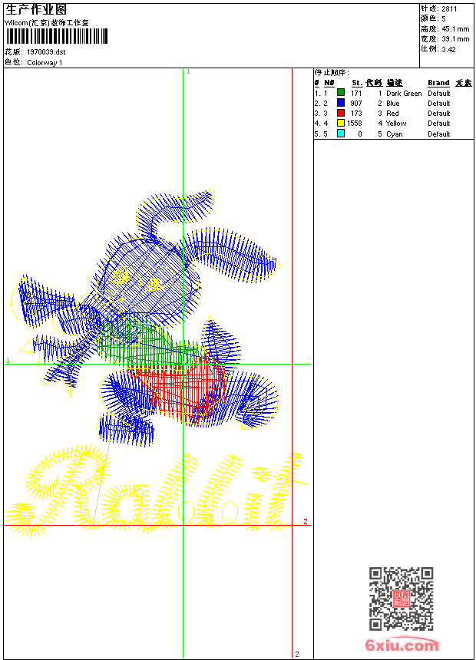
Task: Click the Yellow description cell
Action: [396, 124]
